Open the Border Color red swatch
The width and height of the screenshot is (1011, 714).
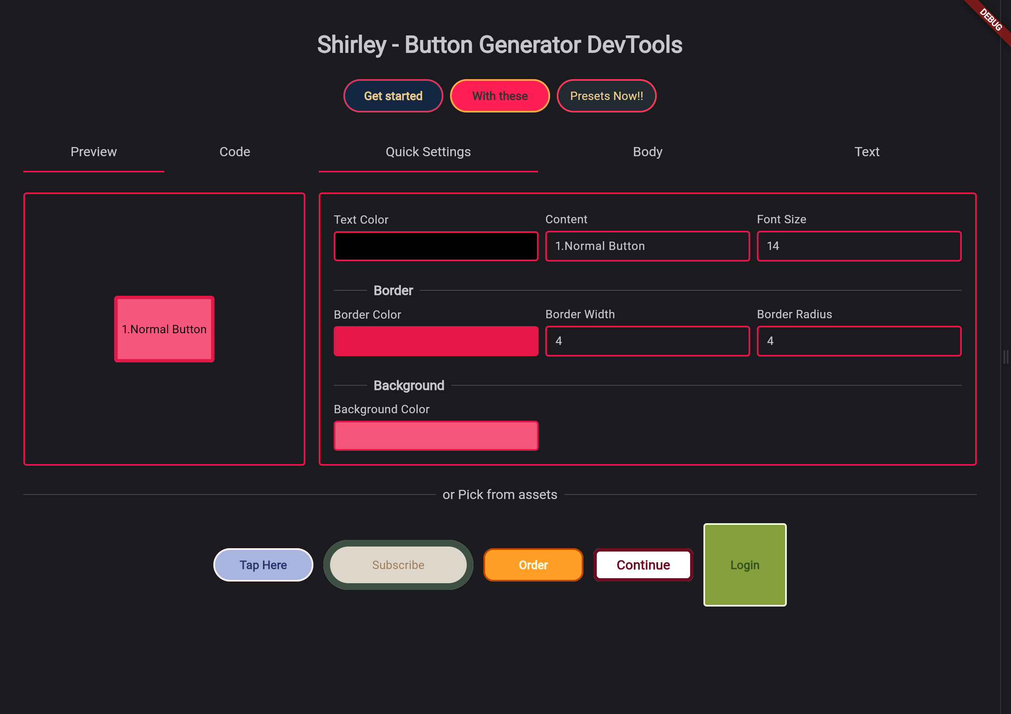click(435, 341)
